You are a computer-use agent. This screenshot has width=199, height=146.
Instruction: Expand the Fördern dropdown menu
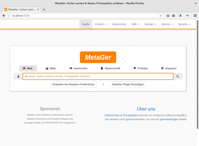[101, 24]
